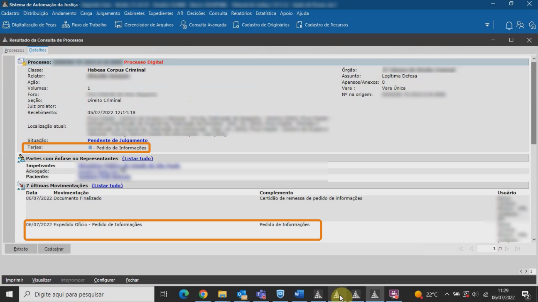This screenshot has width=538, height=302.
Task: Expand the toolbar overflow arrow
Action: point(487,25)
